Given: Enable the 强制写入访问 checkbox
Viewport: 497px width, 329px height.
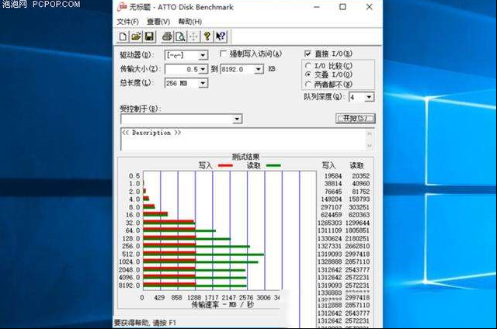Looking at the screenshot, I should [x=223, y=54].
